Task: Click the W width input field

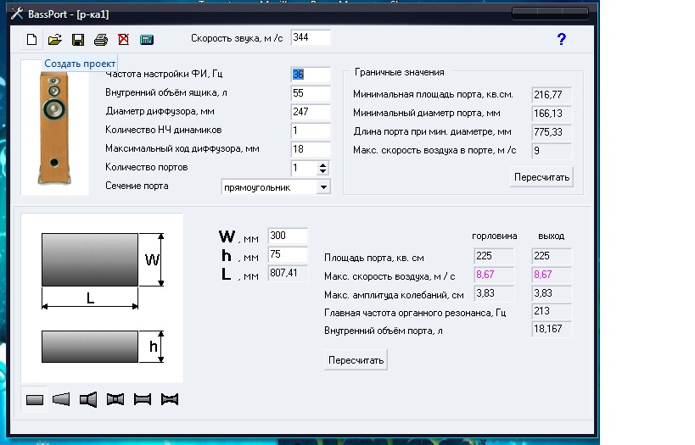Action: pyautogui.click(x=287, y=236)
